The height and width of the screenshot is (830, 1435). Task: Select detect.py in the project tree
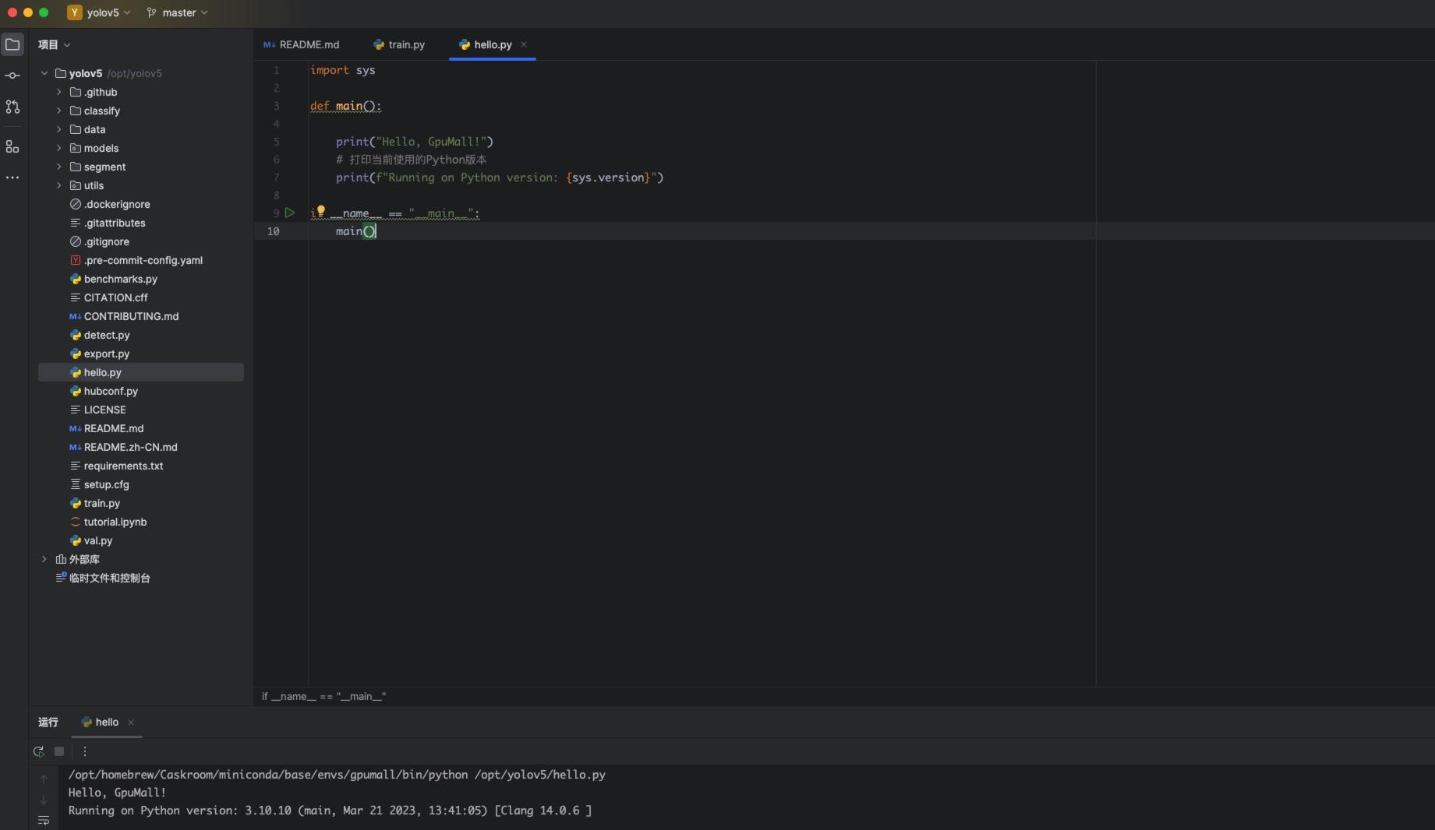click(107, 335)
